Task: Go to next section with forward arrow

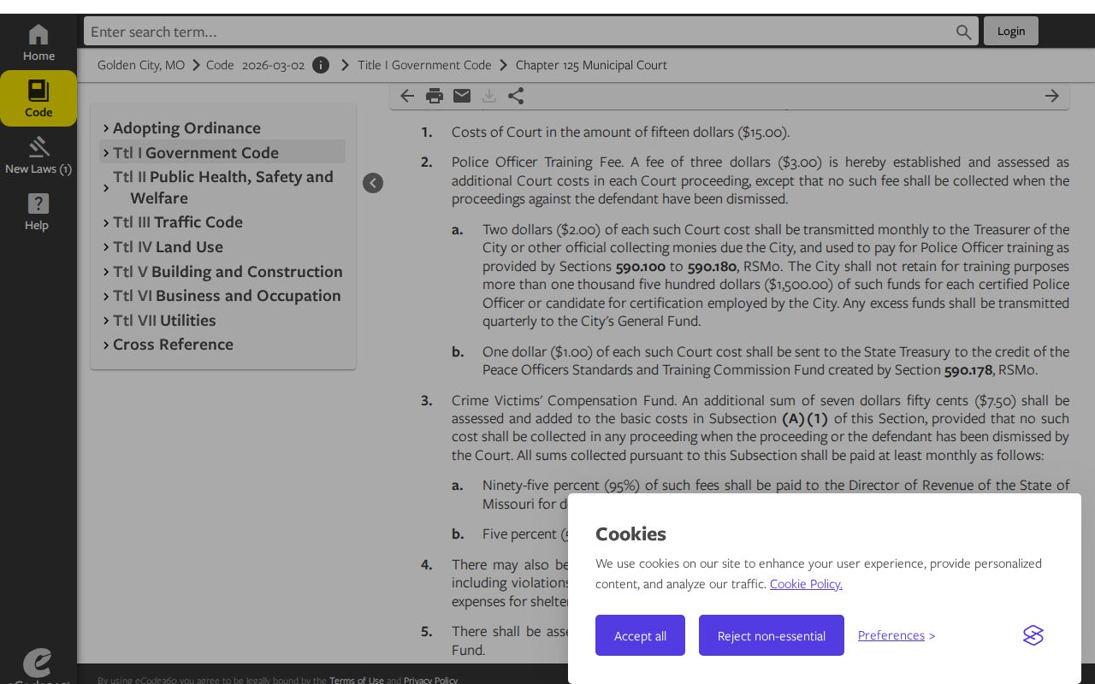Action: (1052, 96)
